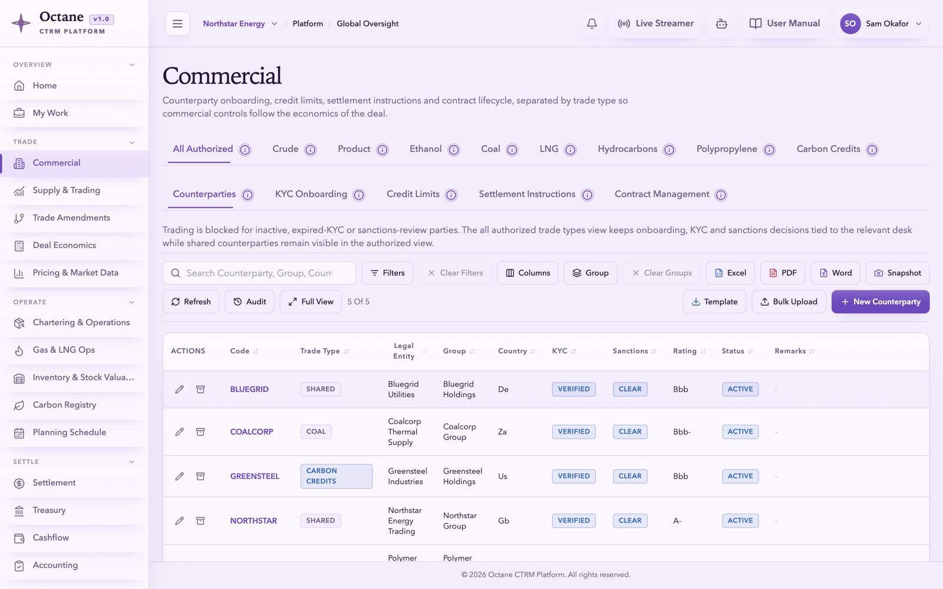This screenshot has width=943, height=589.
Task: Open the Credit Limits tab
Action: [413, 194]
